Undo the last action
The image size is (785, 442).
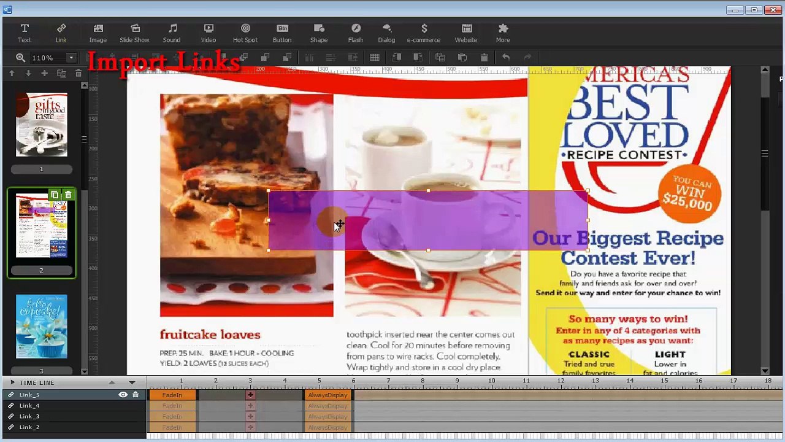tap(506, 58)
